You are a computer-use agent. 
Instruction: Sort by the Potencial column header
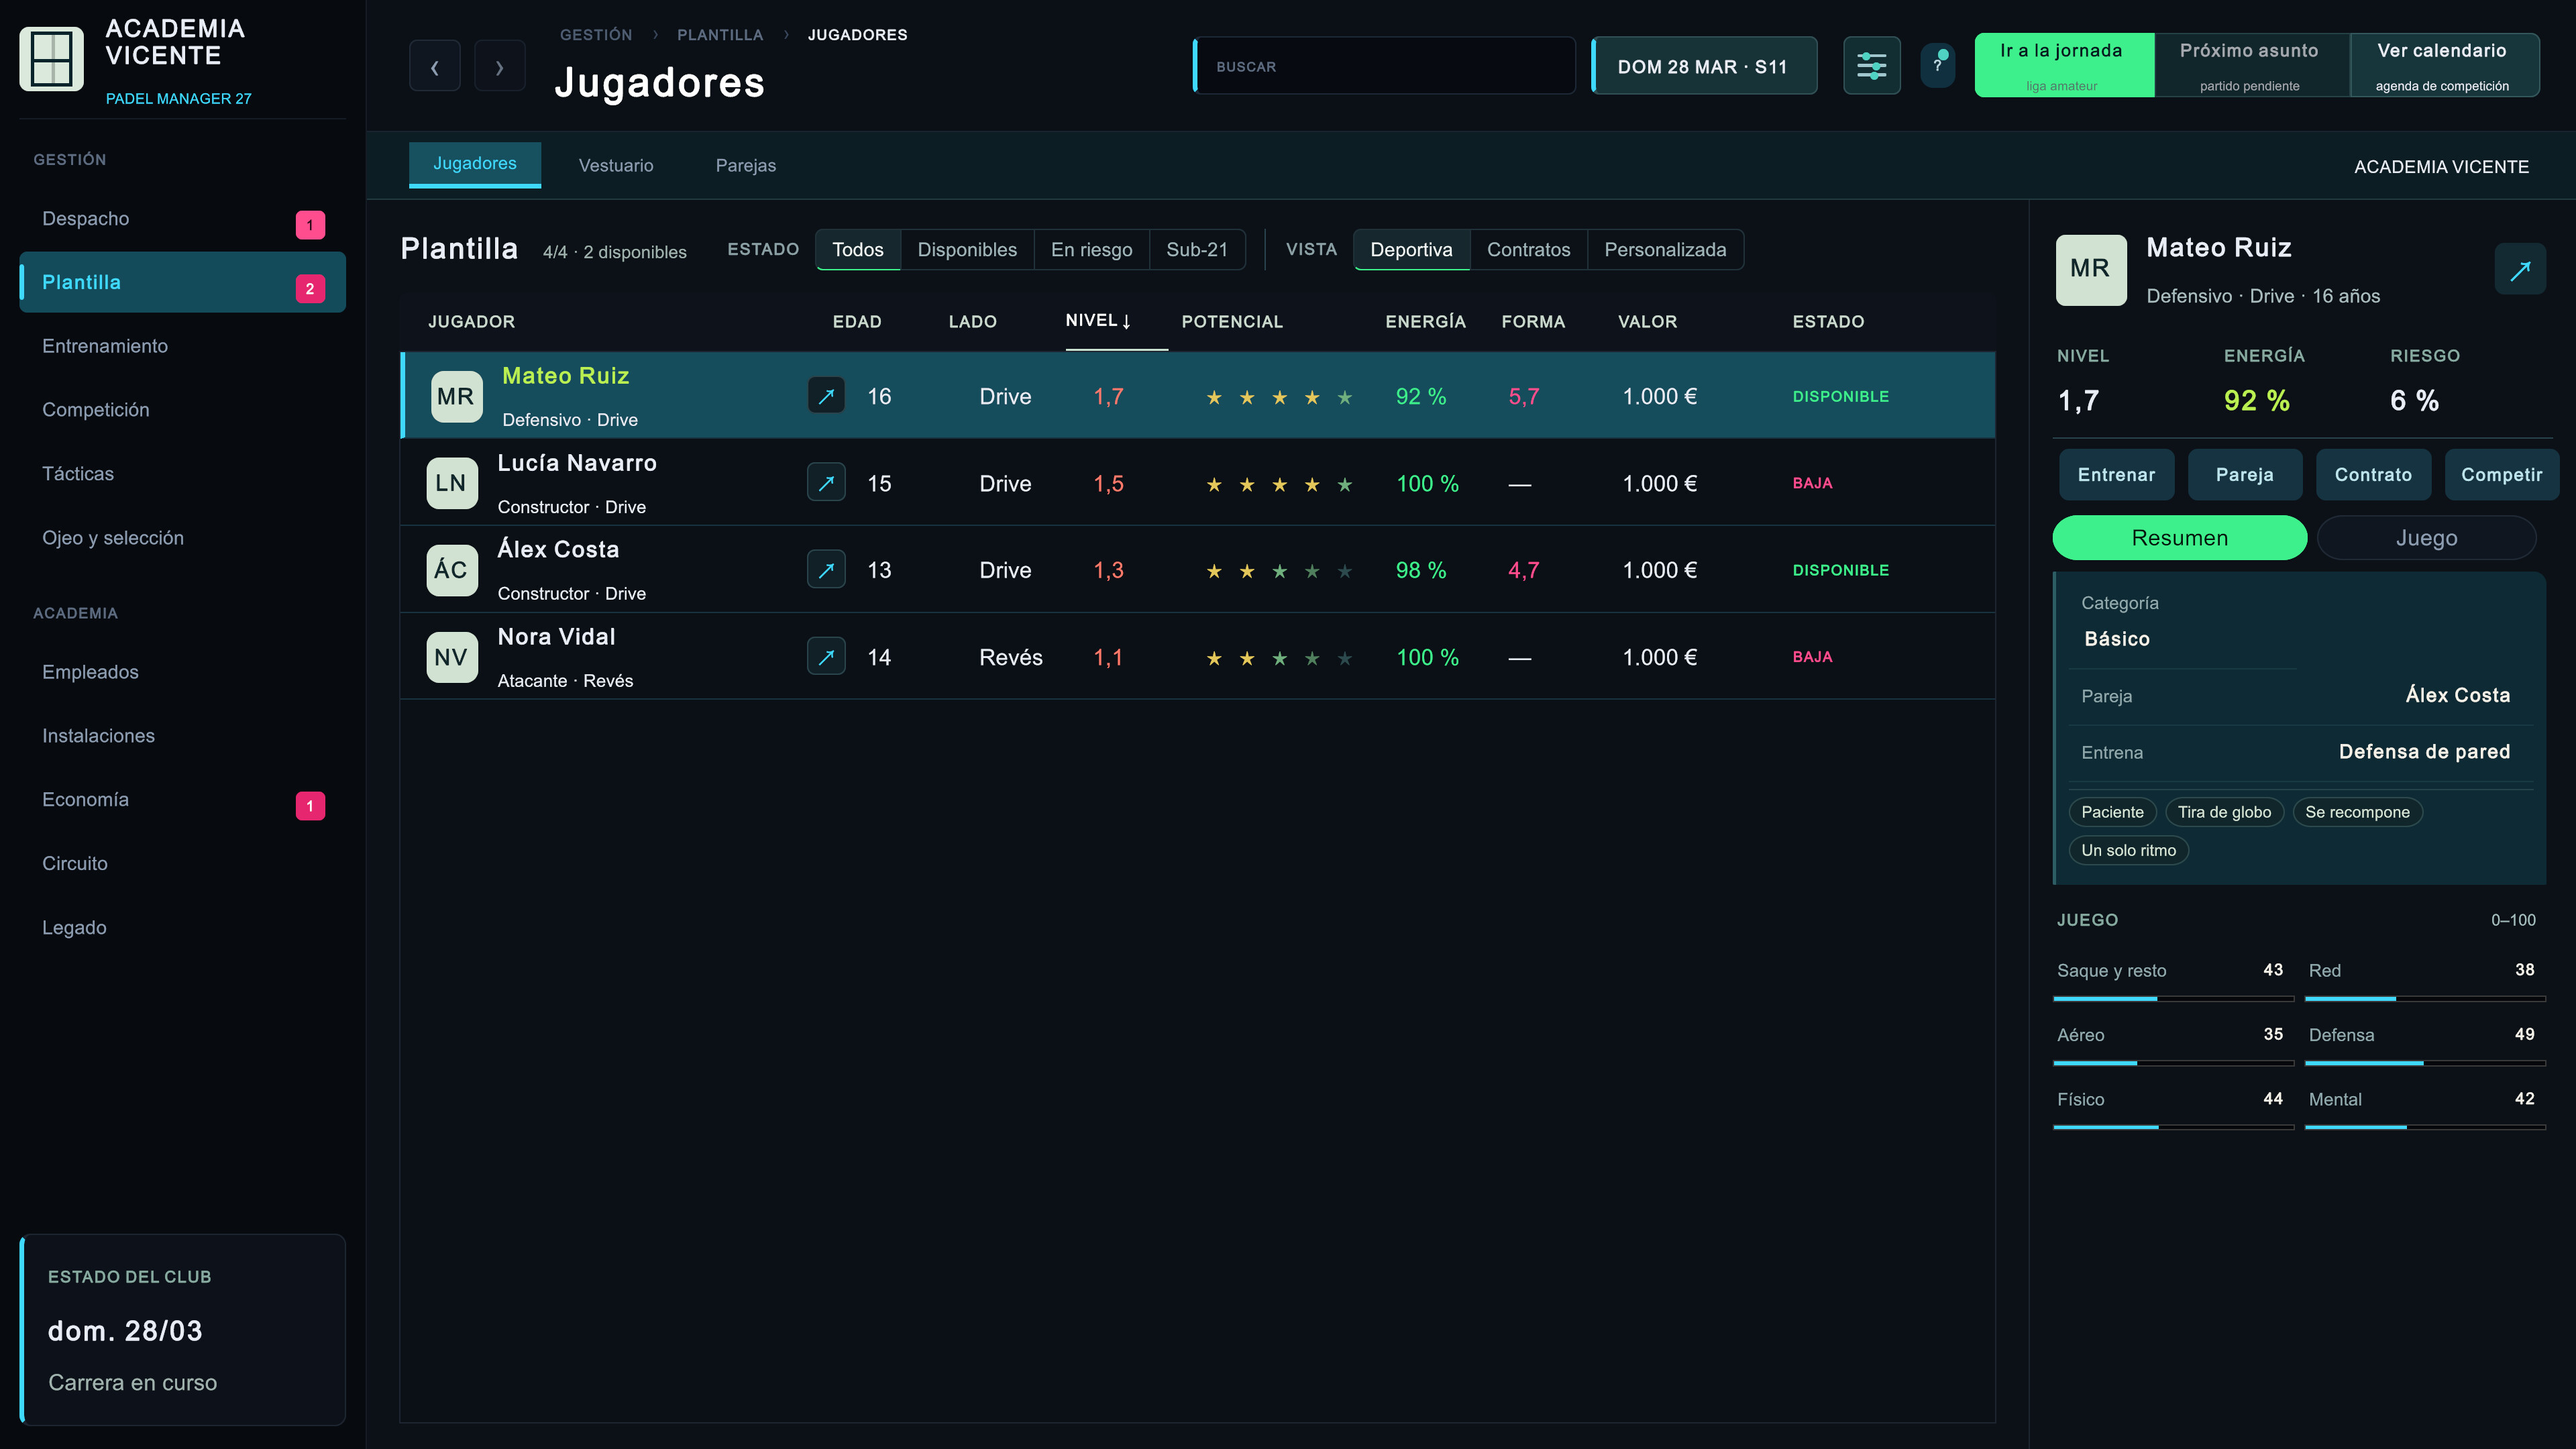pos(1232,321)
